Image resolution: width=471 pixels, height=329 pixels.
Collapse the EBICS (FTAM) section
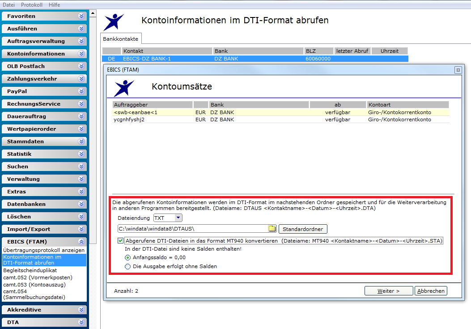[x=44, y=242]
